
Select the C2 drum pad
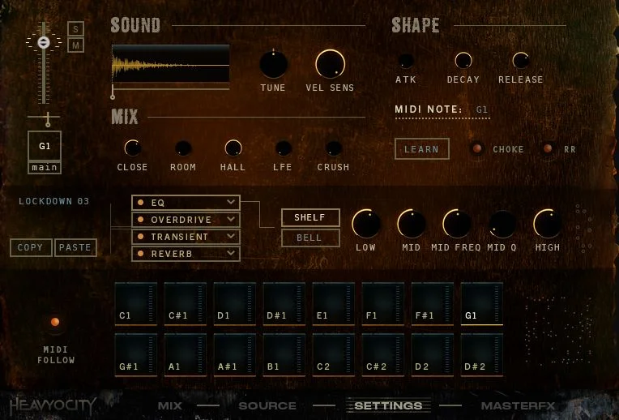click(333, 355)
